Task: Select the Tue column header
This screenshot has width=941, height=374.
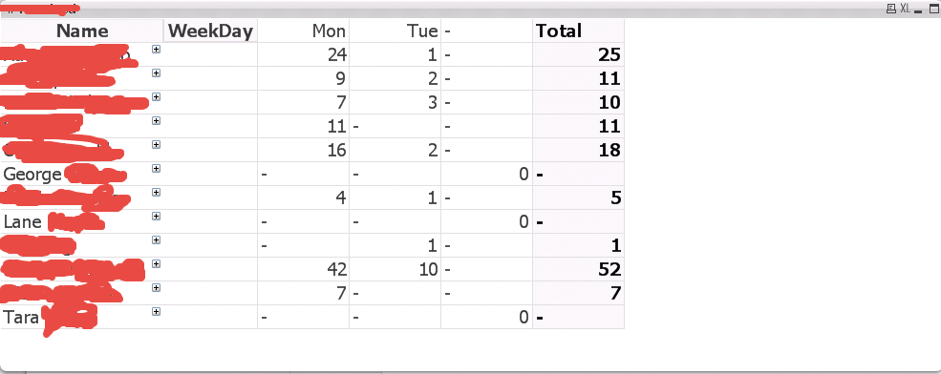Action: pos(395,31)
